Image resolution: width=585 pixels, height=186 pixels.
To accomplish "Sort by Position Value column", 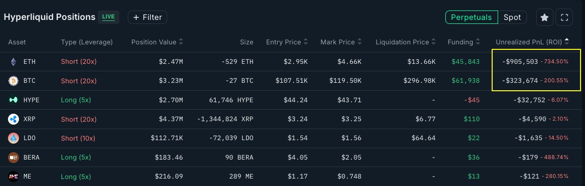I will (157, 42).
